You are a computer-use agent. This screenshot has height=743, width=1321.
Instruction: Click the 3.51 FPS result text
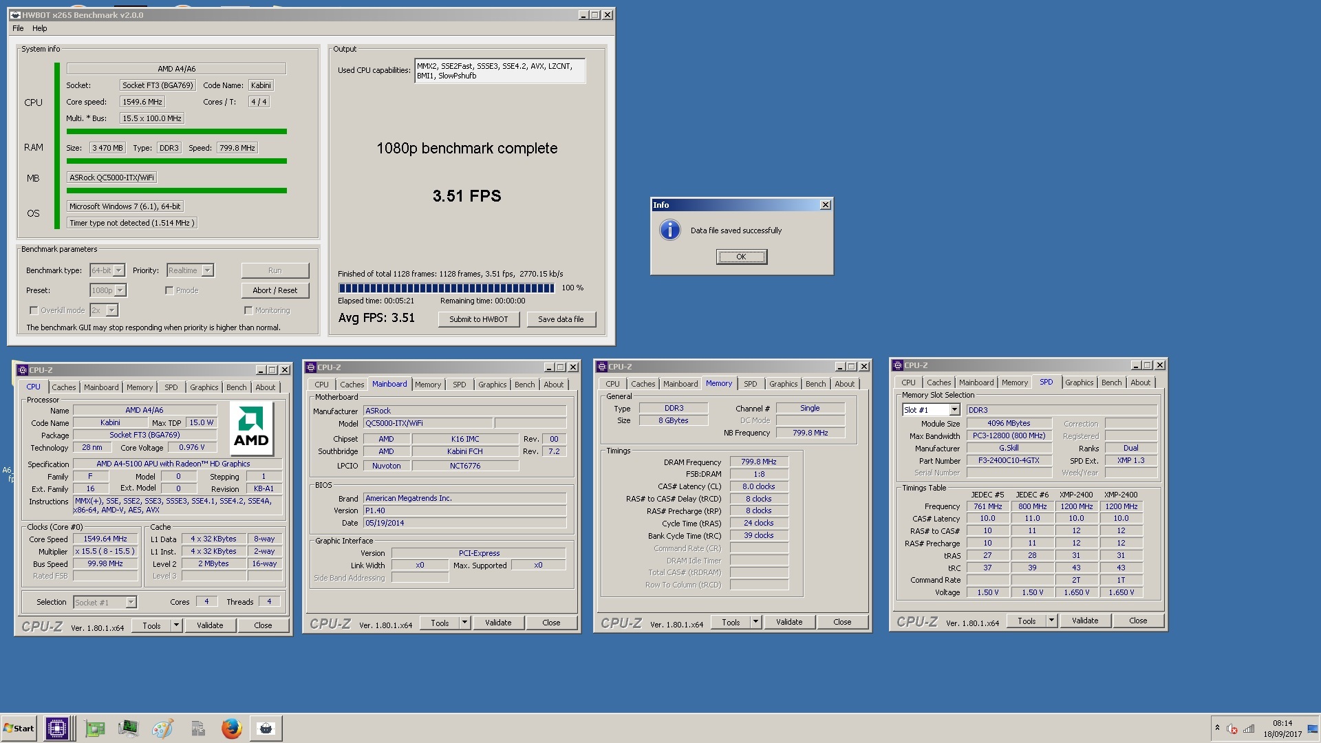point(466,196)
